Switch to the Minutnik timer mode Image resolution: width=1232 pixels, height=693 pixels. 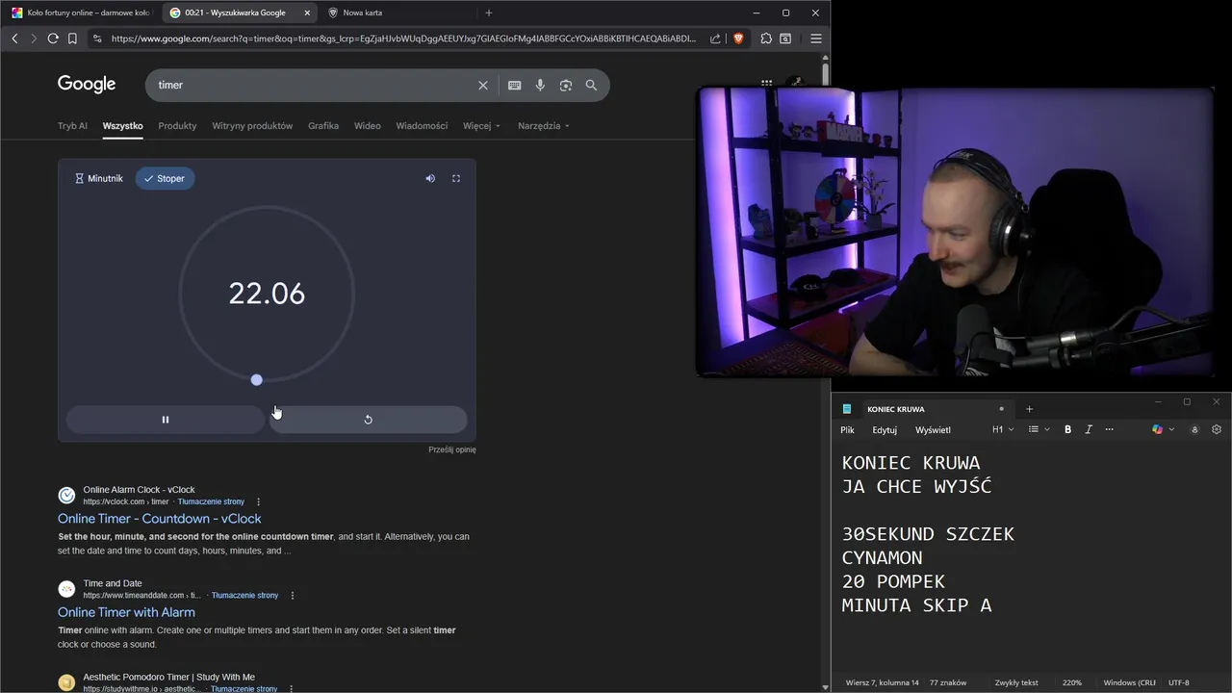[x=99, y=178]
